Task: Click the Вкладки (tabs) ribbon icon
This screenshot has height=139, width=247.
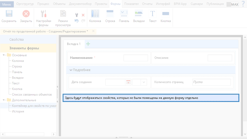Action: pyautogui.click(x=139, y=14)
